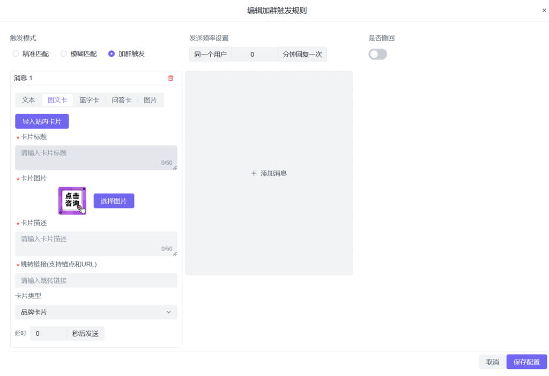The height and width of the screenshot is (376, 549).
Task: Switch to the 图片 tab
Action: tap(150, 100)
